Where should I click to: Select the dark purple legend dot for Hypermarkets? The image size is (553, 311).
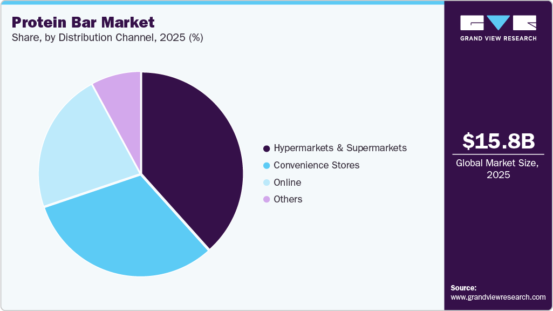[266, 148]
